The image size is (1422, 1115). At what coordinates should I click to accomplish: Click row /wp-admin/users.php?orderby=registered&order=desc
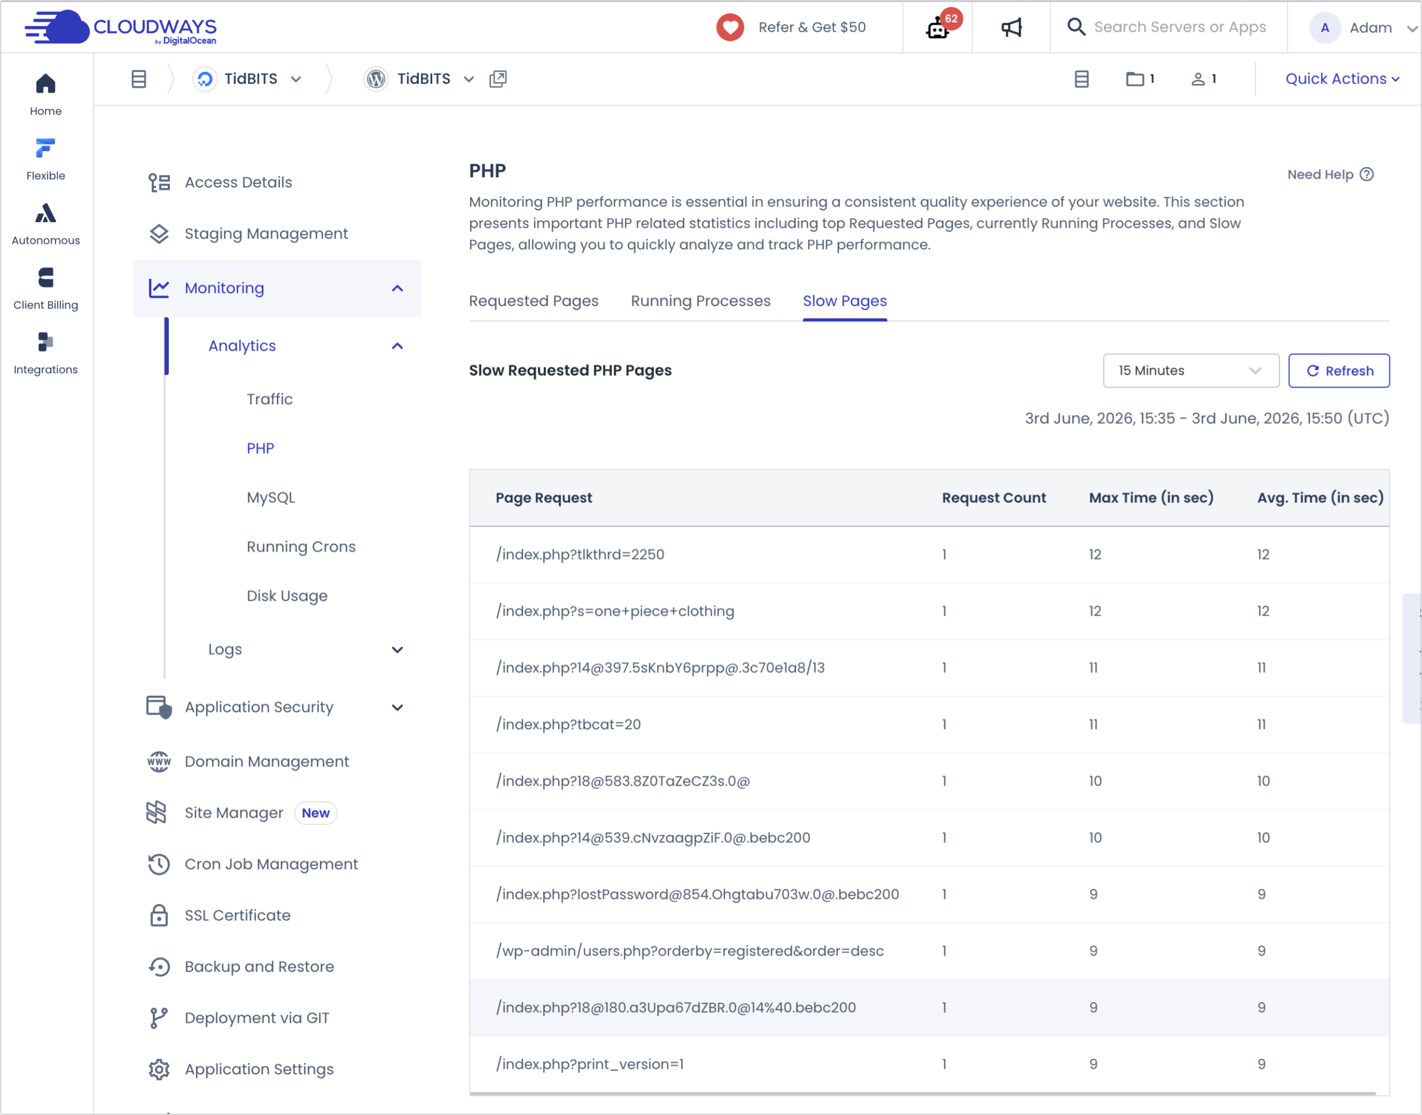click(x=929, y=951)
